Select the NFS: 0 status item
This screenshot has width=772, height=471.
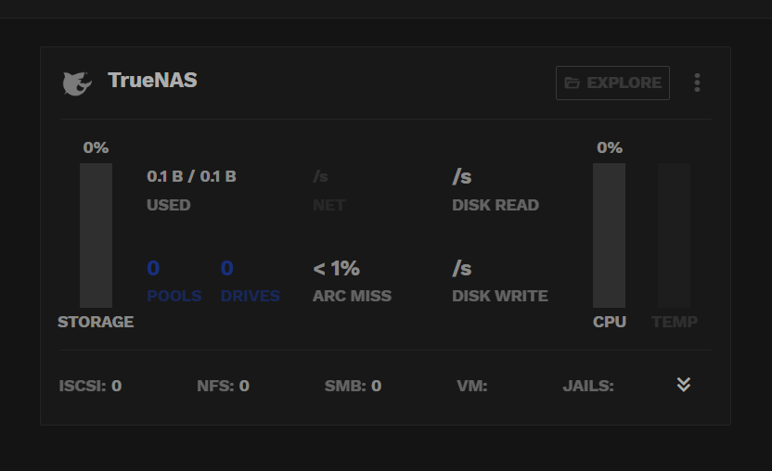(223, 386)
